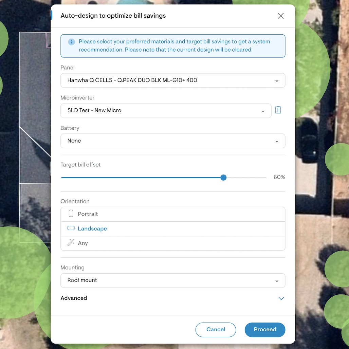Click the info icon in the blue banner
Image resolution: width=349 pixels, height=349 pixels.
point(71,42)
